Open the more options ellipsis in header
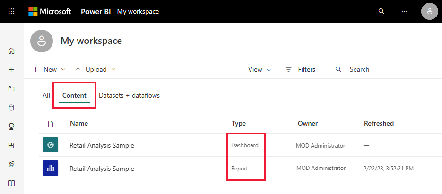The width and height of the screenshot is (442, 194). 404,11
